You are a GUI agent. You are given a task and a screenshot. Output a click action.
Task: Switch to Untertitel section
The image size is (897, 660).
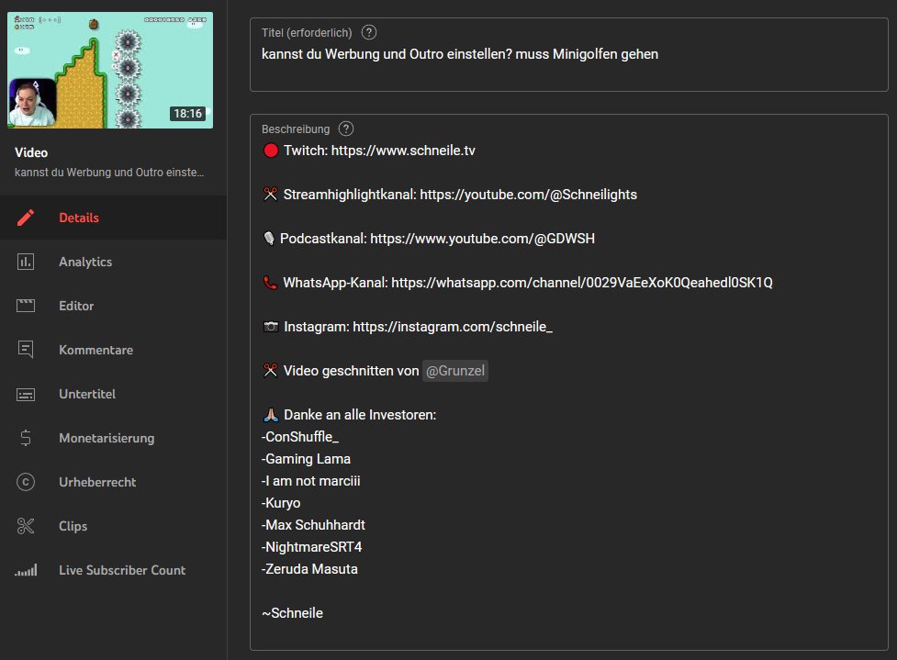(x=113, y=394)
